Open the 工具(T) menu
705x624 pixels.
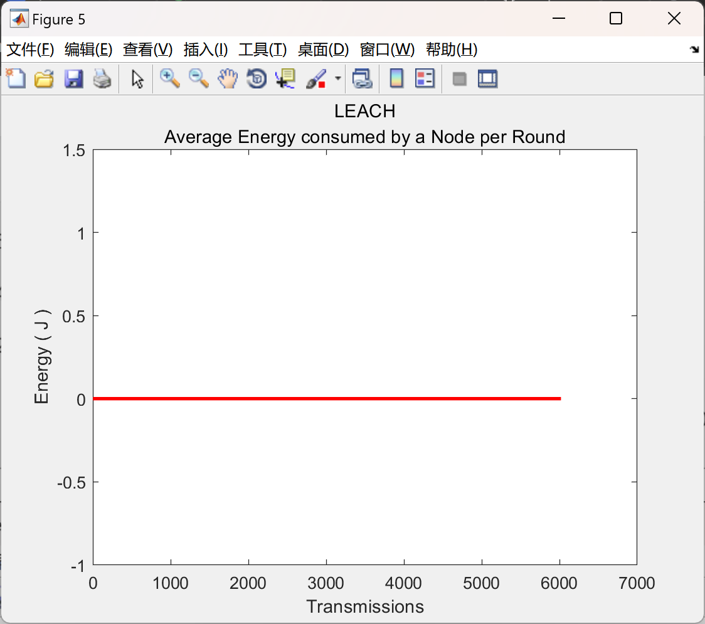click(263, 50)
